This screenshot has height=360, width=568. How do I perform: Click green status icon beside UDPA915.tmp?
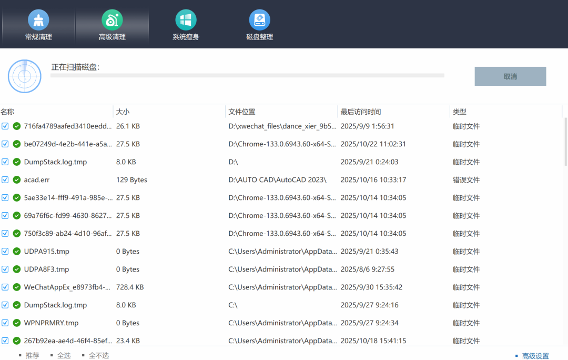click(17, 252)
